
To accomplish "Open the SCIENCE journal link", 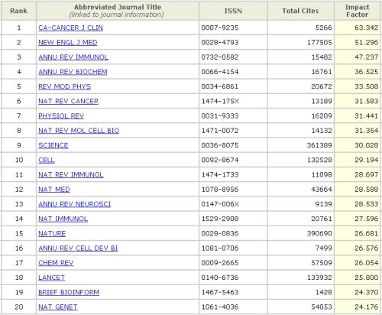I will [x=53, y=145].
